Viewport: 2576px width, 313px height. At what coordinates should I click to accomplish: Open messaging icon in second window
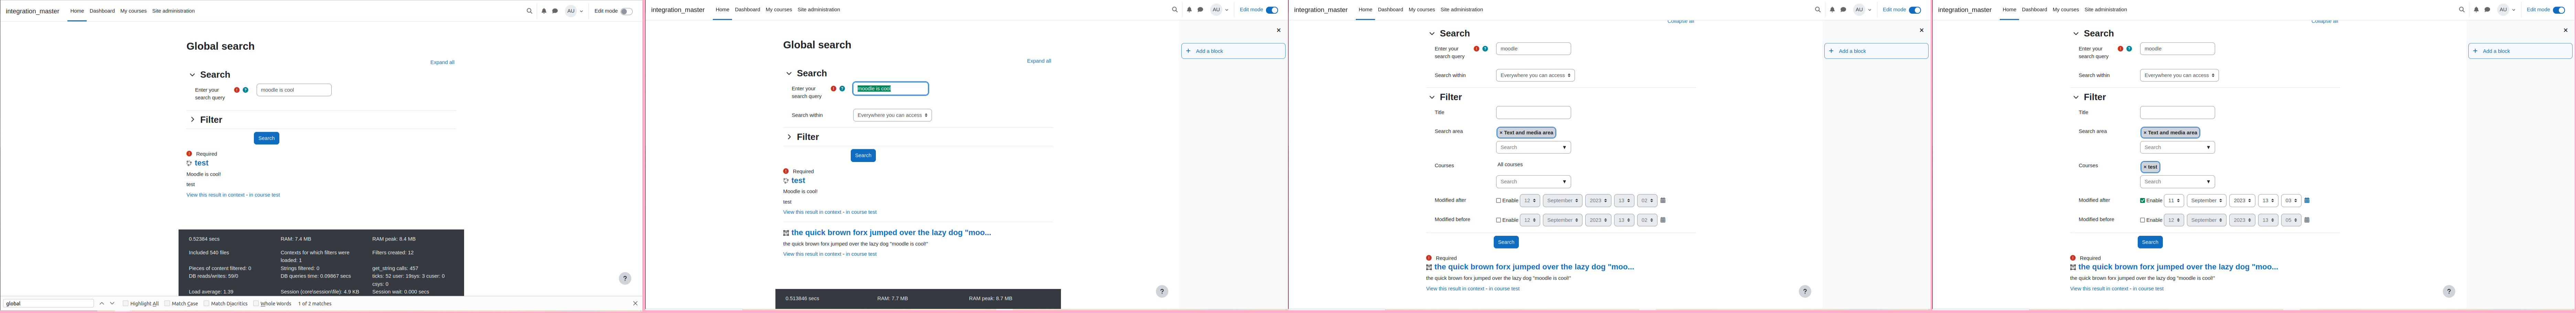point(1200,10)
